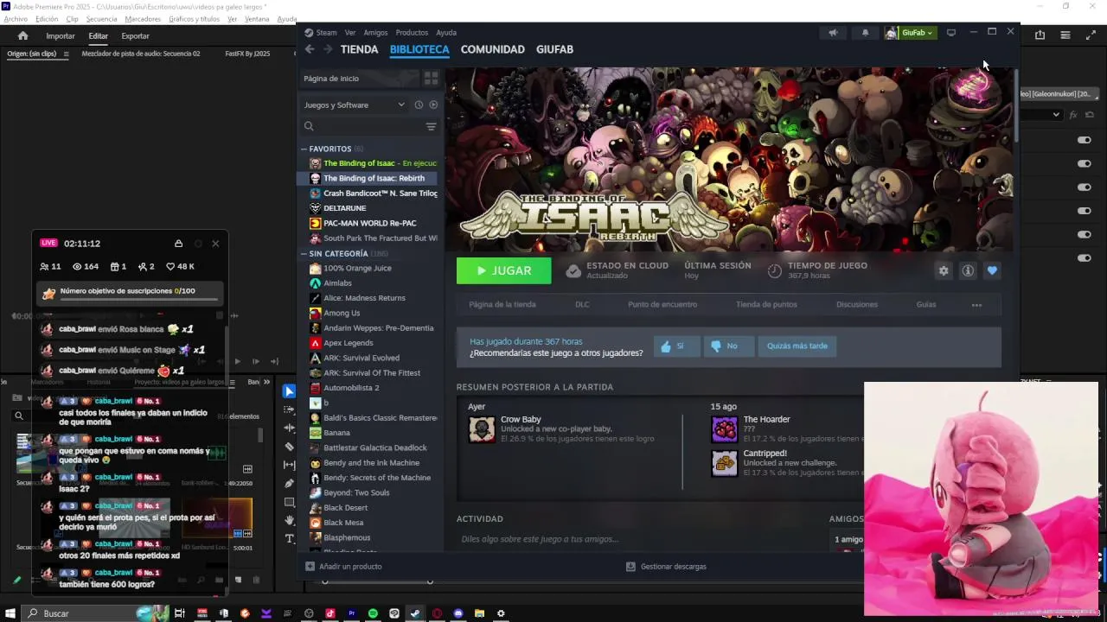Open Tienda de puntos link
This screenshot has height=622, width=1107.
[x=766, y=304]
